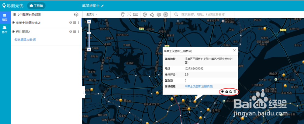The image size is (304, 124).
Task: Open the layer stack add icon
Action: [x=76, y=15]
